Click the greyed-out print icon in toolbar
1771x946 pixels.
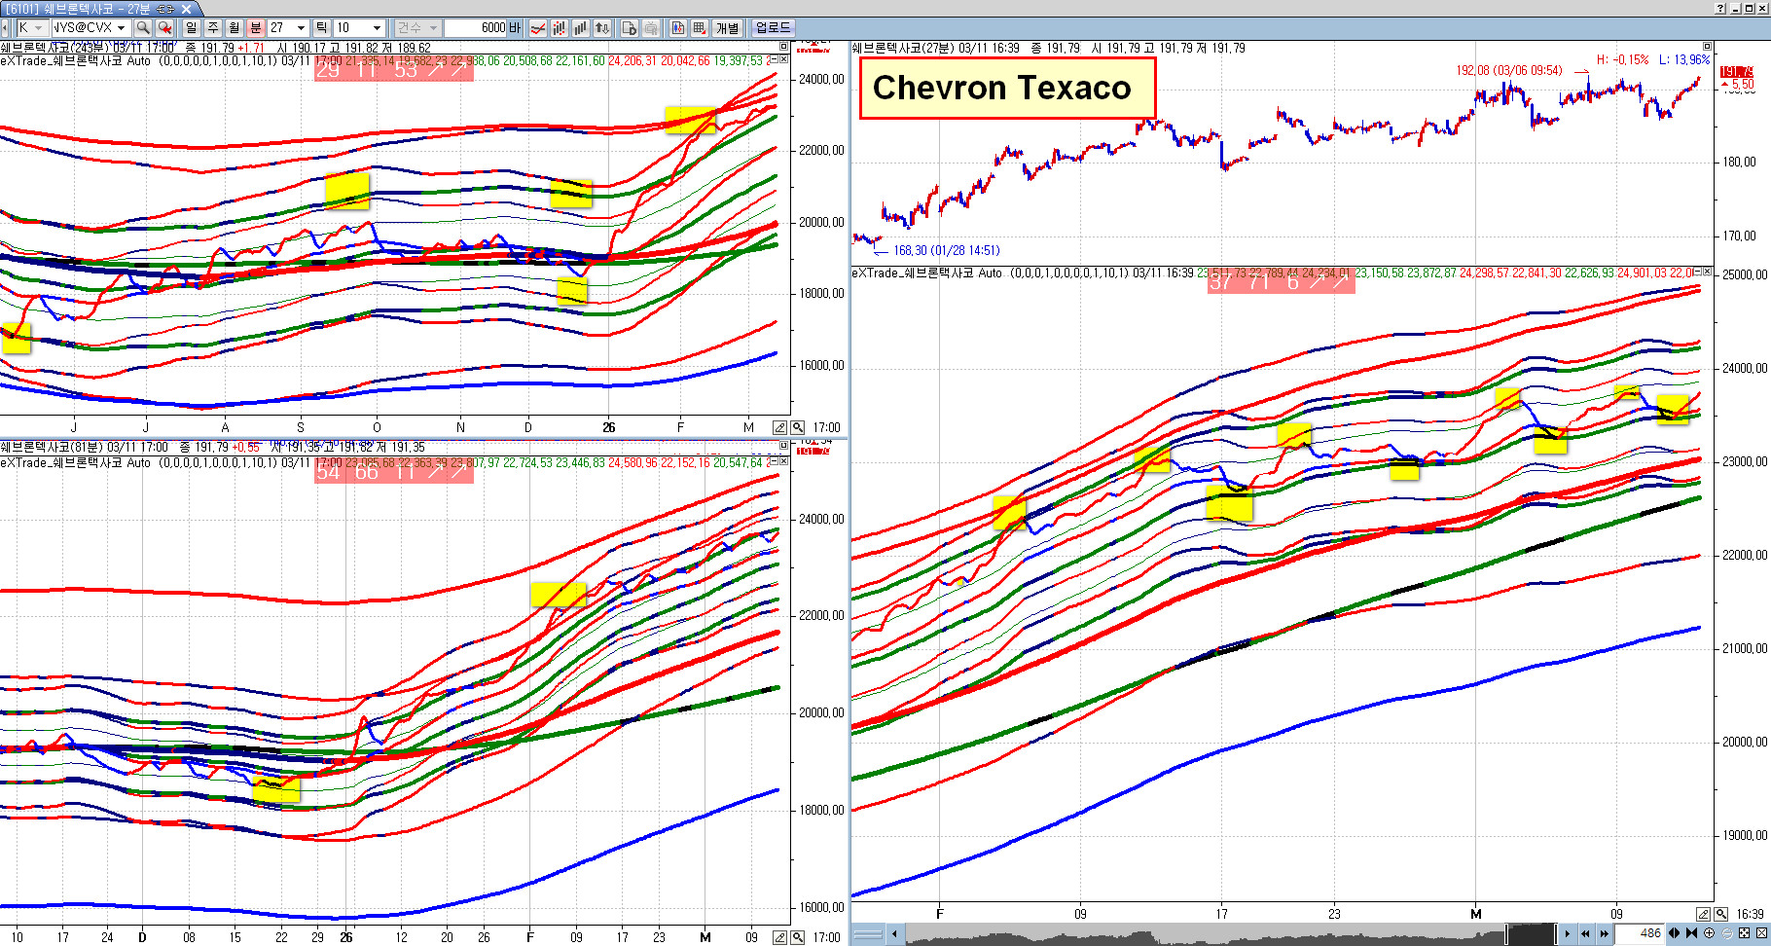tap(650, 28)
